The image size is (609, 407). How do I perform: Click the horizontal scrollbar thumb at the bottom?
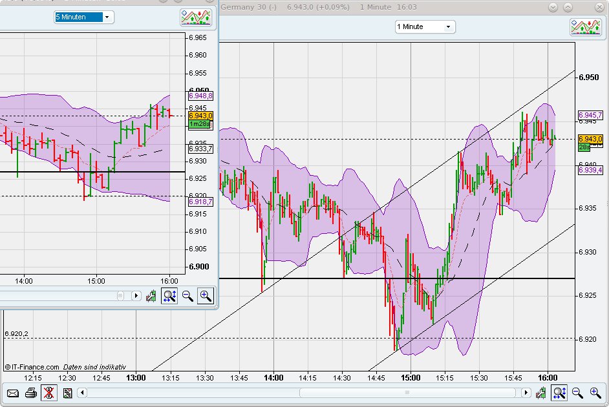407,392
